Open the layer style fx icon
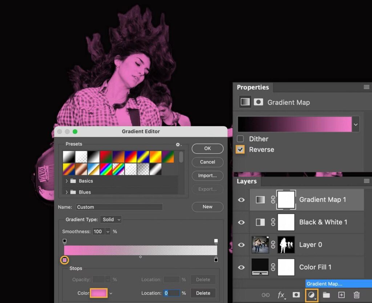372x303 pixels. pos(281,295)
